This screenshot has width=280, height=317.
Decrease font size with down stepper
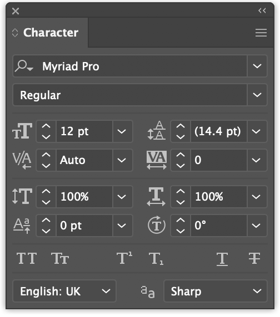tap(46, 137)
